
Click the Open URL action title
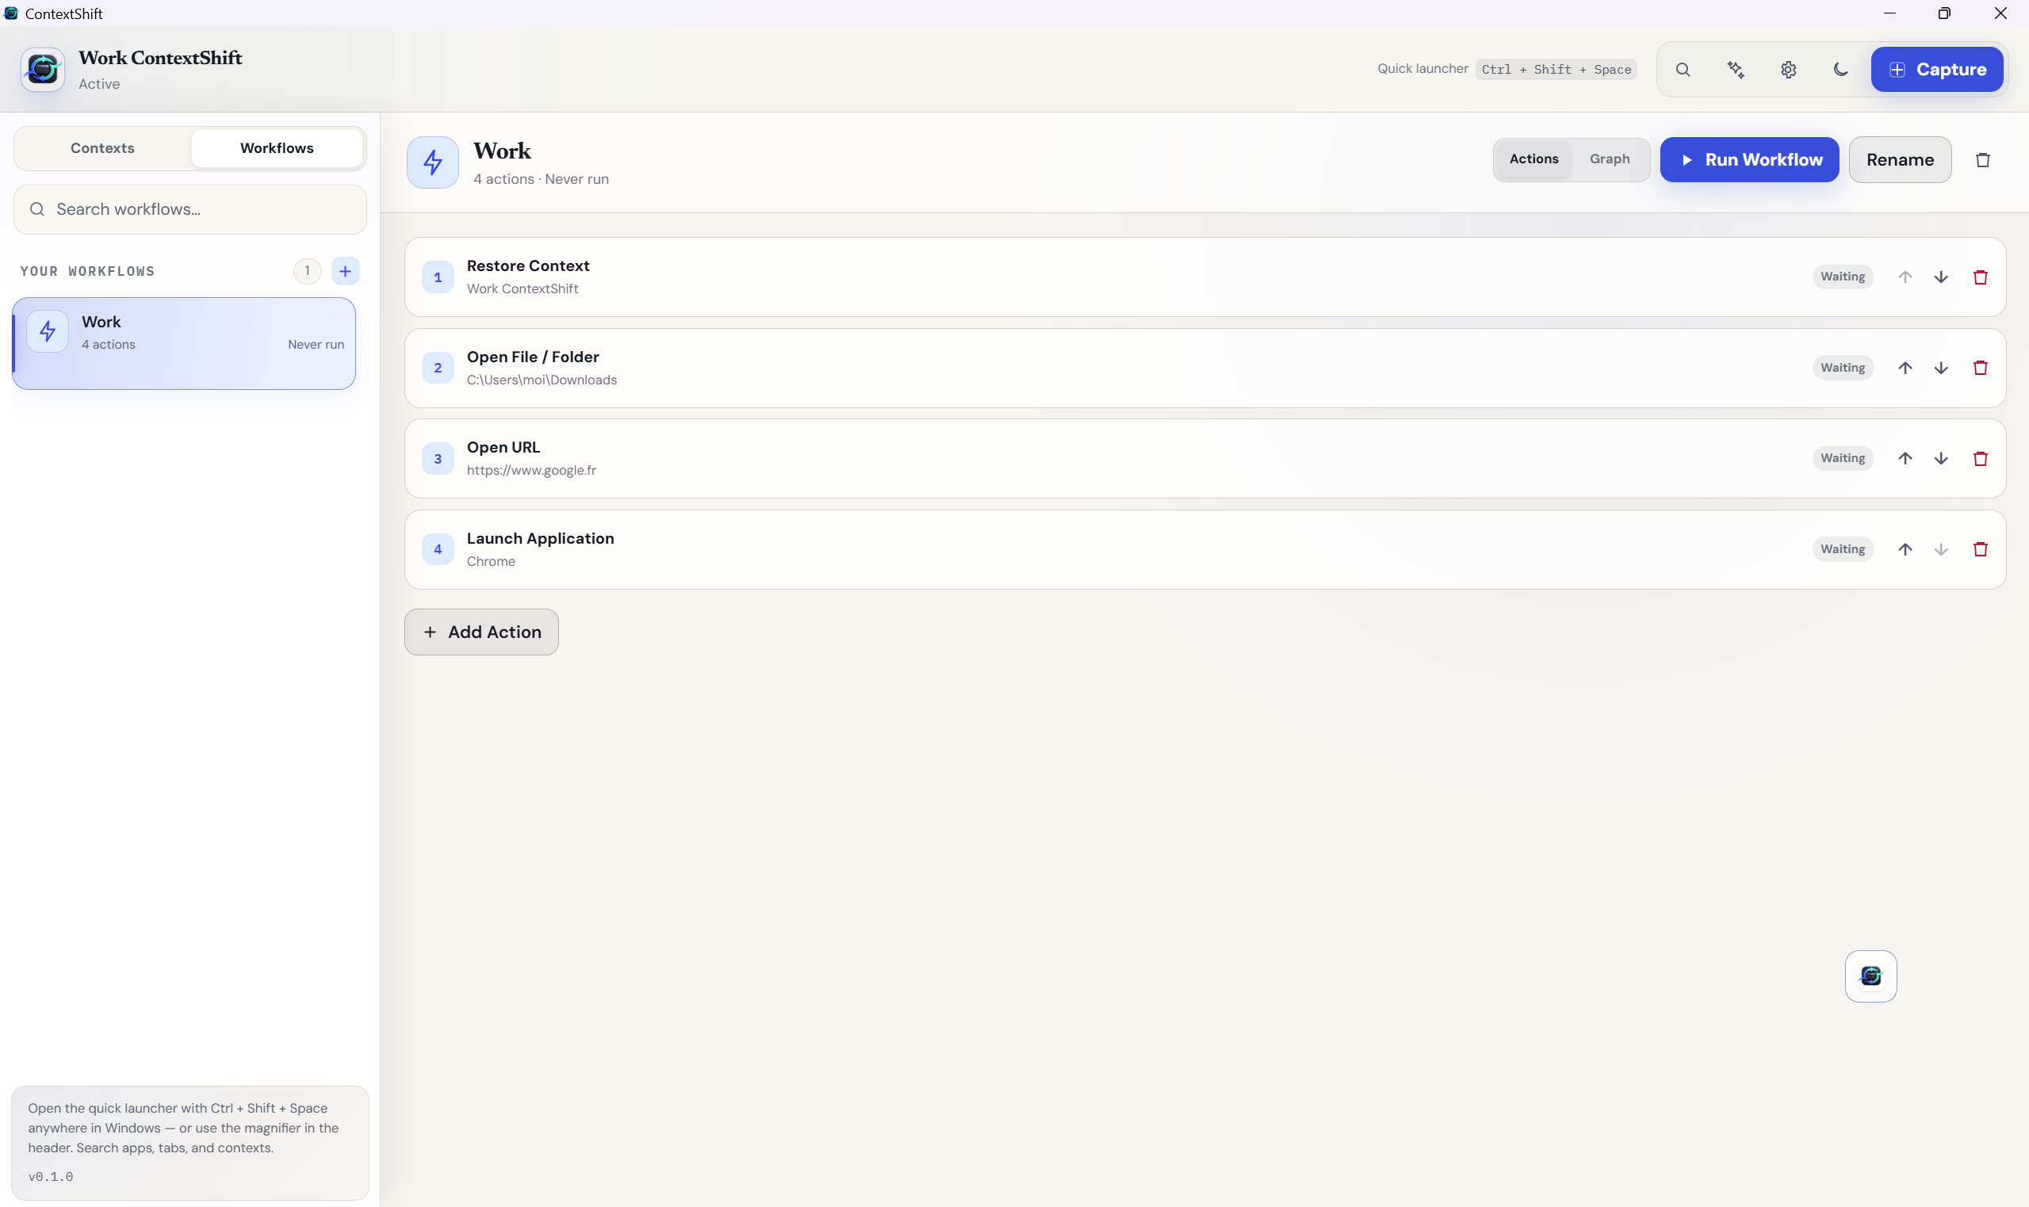click(x=503, y=447)
